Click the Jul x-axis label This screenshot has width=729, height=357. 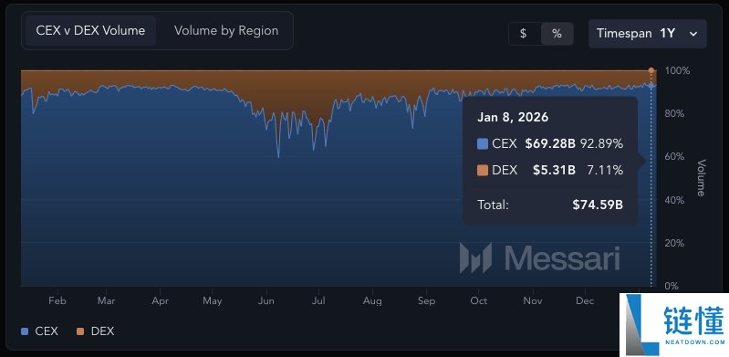tap(318, 301)
